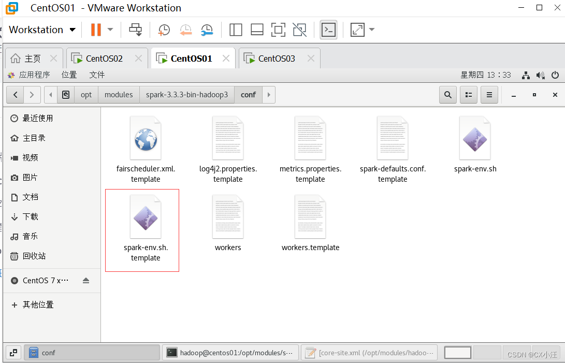The image size is (565, 363).
Task: Open the network status icon
Action: [526, 75]
